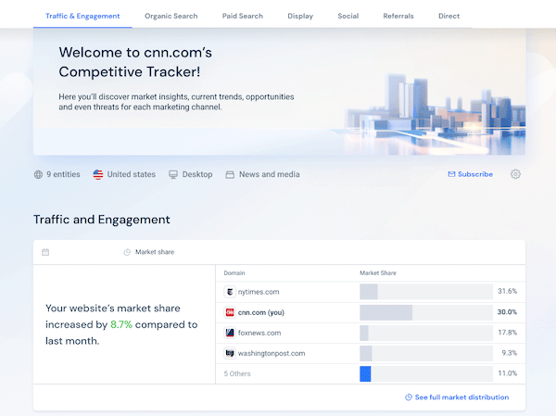
Task: Click the desktop monitor icon
Action: coord(173,174)
